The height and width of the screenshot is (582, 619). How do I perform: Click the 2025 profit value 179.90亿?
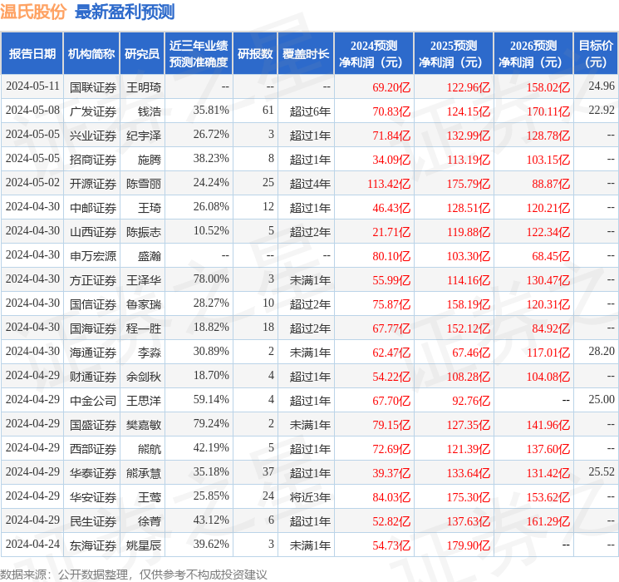(469, 545)
